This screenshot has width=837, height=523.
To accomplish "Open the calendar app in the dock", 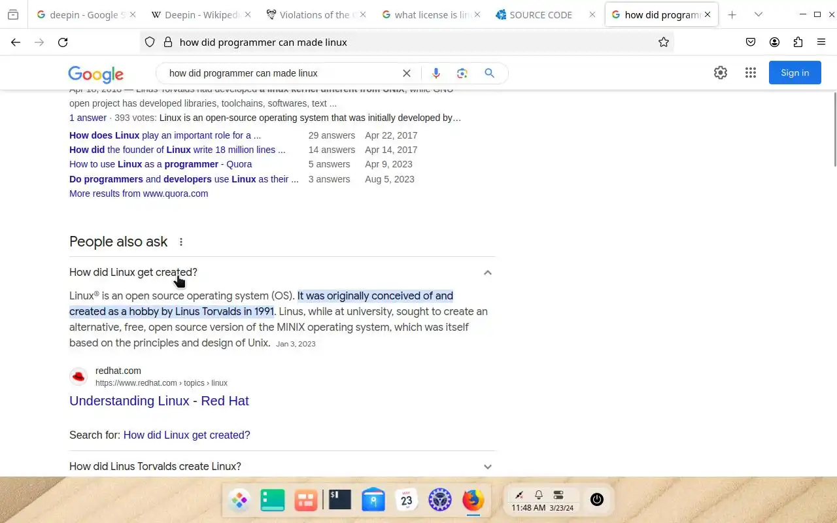I will point(407,500).
